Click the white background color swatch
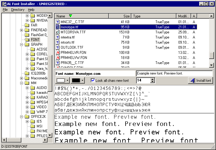Viewport: 216px width, 150px height. click(61, 80)
